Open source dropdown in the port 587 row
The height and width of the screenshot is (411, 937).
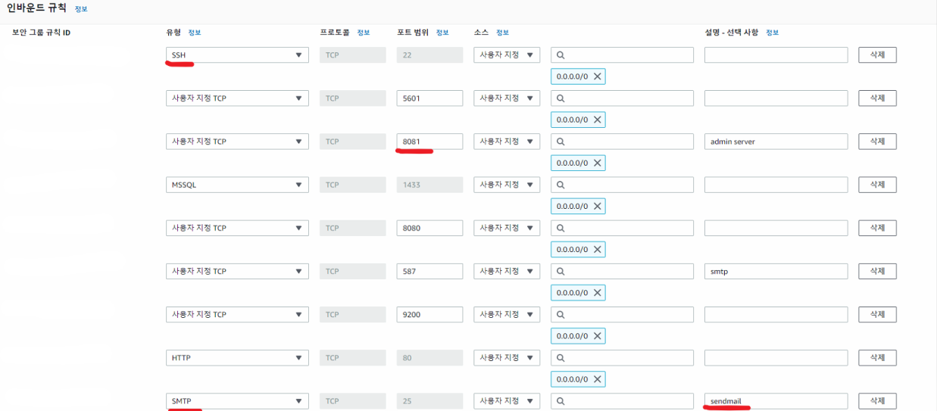click(x=507, y=271)
